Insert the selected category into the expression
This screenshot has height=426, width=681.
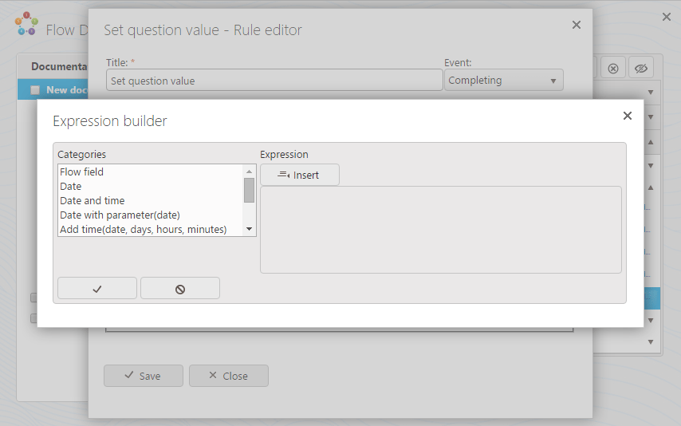(x=300, y=175)
